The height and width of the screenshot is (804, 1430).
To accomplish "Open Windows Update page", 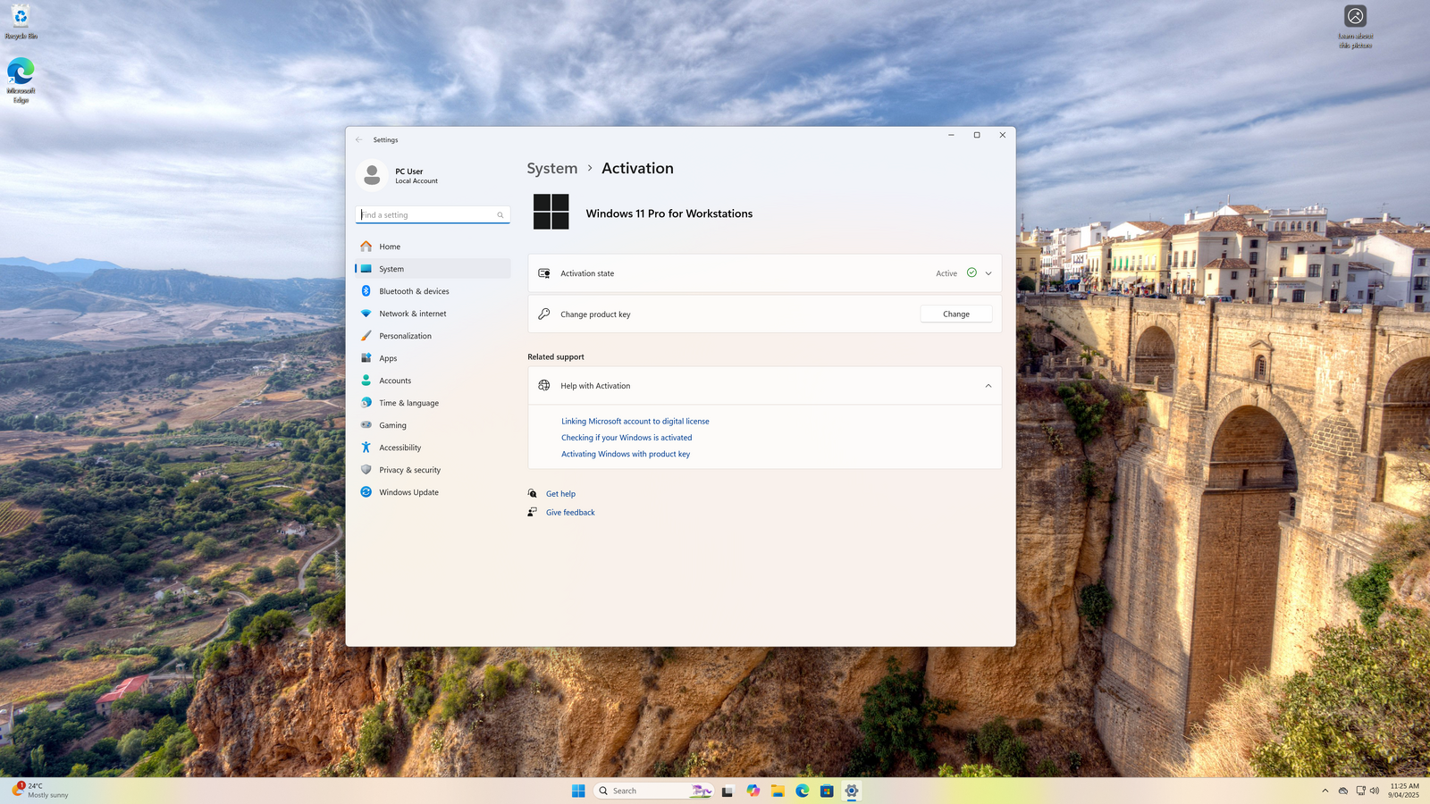I will [x=433, y=492].
